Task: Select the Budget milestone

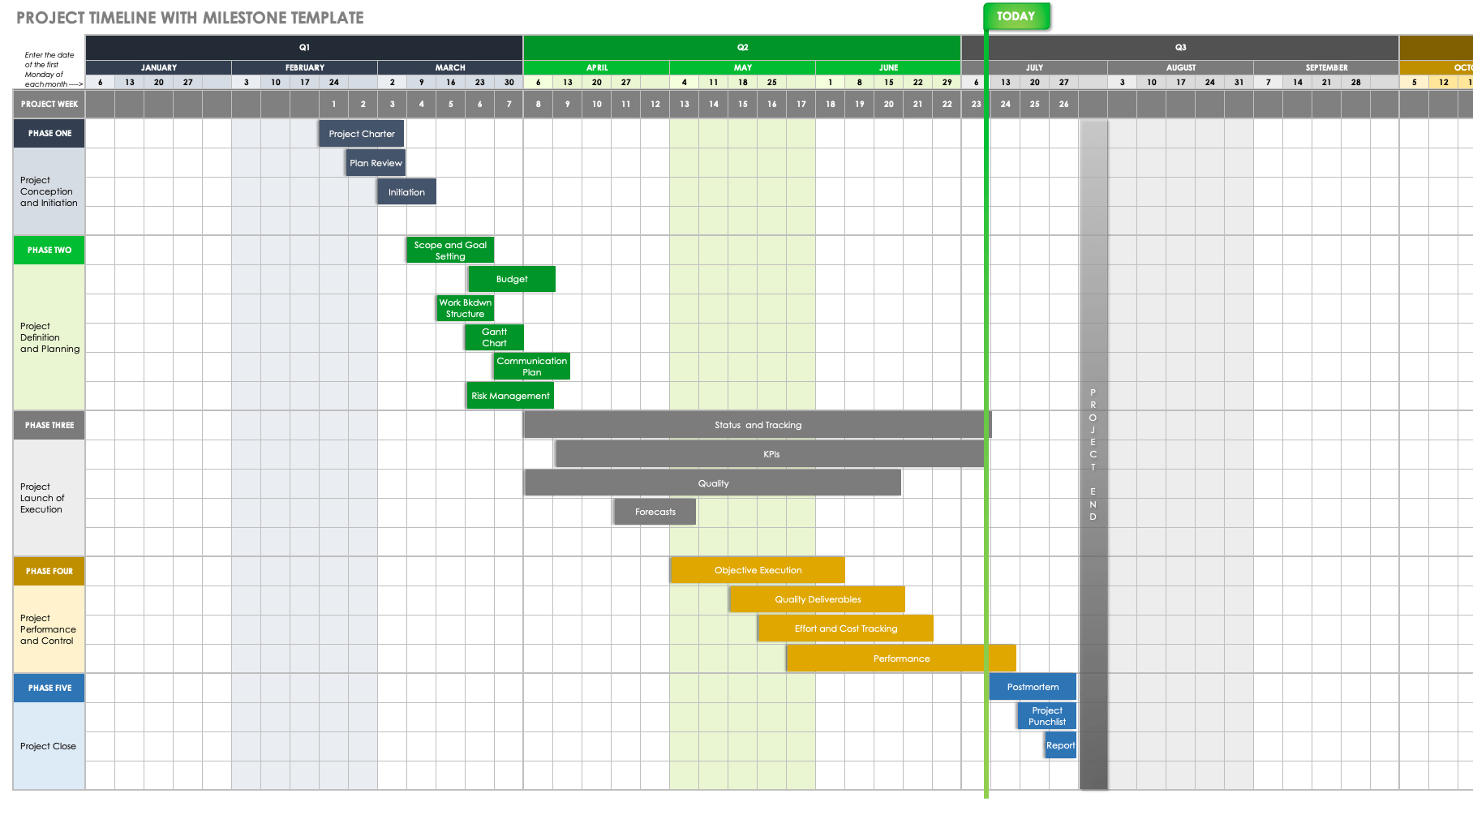Action: [x=511, y=278]
